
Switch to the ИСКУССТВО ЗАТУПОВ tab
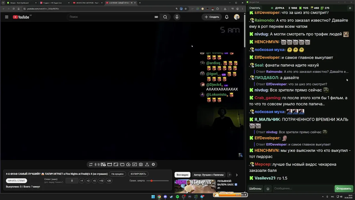click(88, 3)
